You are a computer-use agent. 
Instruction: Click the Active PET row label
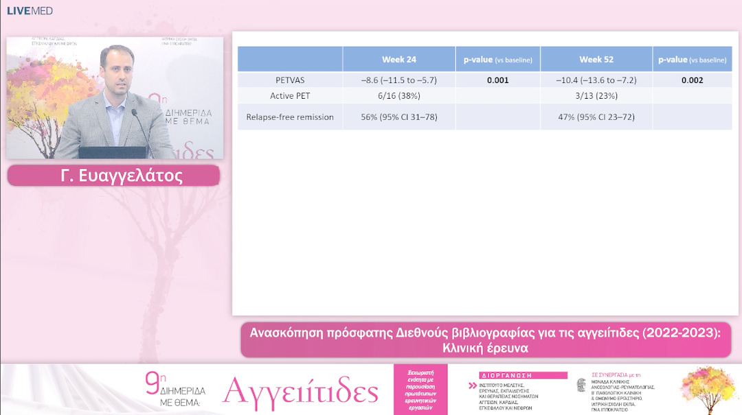pos(289,96)
